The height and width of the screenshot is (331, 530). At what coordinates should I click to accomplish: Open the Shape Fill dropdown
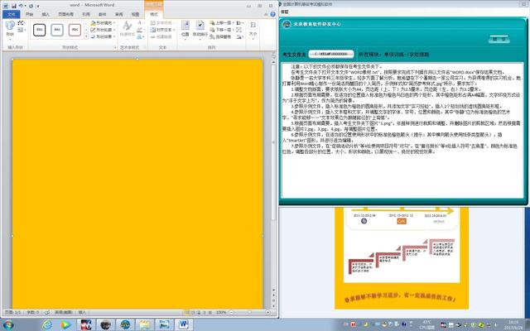[x=103, y=23]
